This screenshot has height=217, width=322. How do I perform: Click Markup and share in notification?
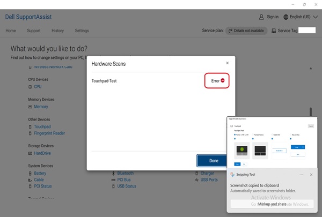pos(272,204)
